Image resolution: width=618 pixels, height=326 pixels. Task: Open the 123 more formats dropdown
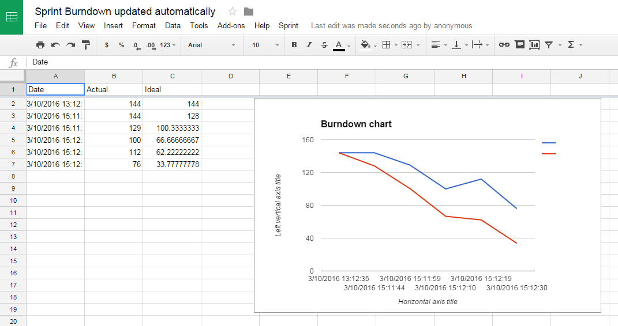pos(168,45)
